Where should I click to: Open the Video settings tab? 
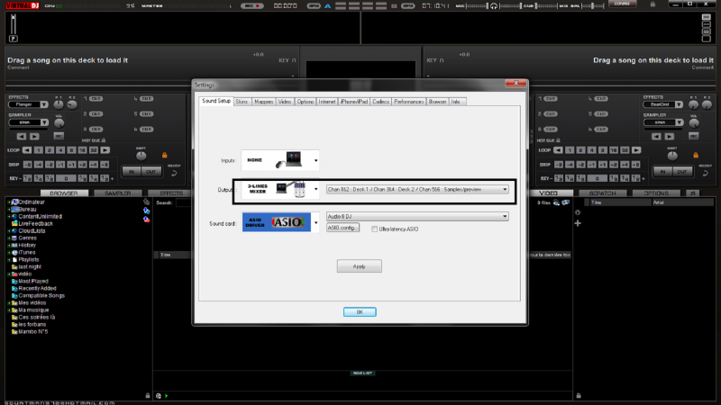[285, 102]
